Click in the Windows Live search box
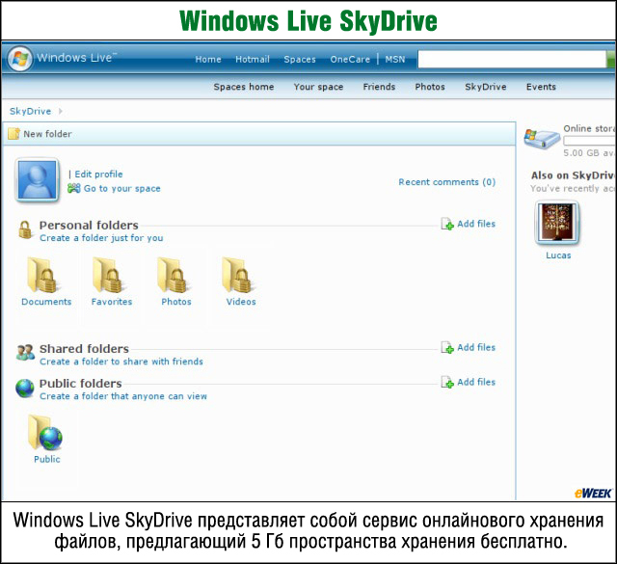Image resolution: width=617 pixels, height=564 pixels. tap(512, 60)
